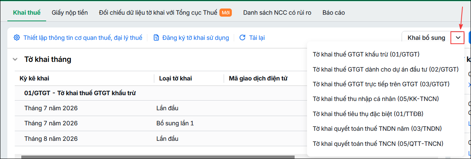This screenshot has width=471, height=159.
Task: Click the Tháng 7 năm 2026 Bổ sung lần 1 row
Action: point(161,123)
